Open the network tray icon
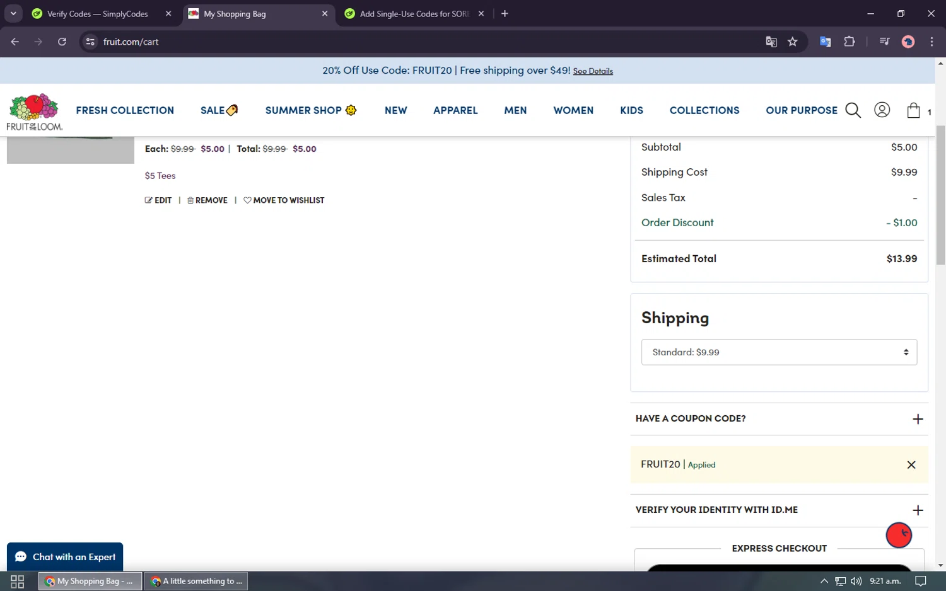The image size is (946, 591). point(840,581)
